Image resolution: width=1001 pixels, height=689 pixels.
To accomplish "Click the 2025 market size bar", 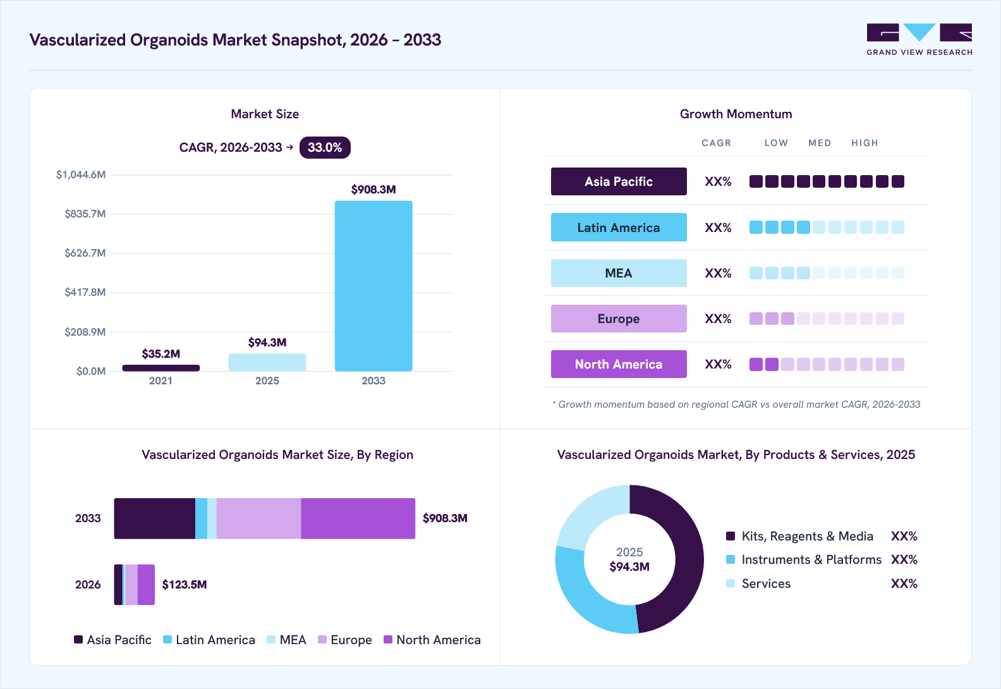I will (267, 362).
